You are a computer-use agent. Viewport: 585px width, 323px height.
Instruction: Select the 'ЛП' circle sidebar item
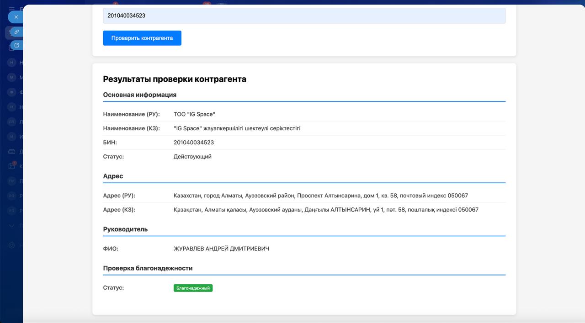(12, 122)
